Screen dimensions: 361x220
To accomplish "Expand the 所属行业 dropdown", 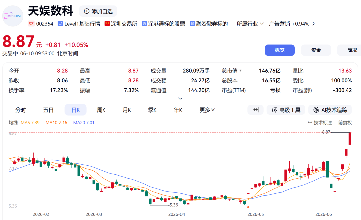I will 250,24.
